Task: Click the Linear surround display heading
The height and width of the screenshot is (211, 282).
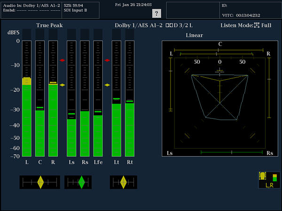Action: (x=195, y=35)
